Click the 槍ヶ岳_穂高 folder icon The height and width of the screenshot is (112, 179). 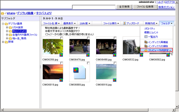pyautogui.click(x=11, y=38)
